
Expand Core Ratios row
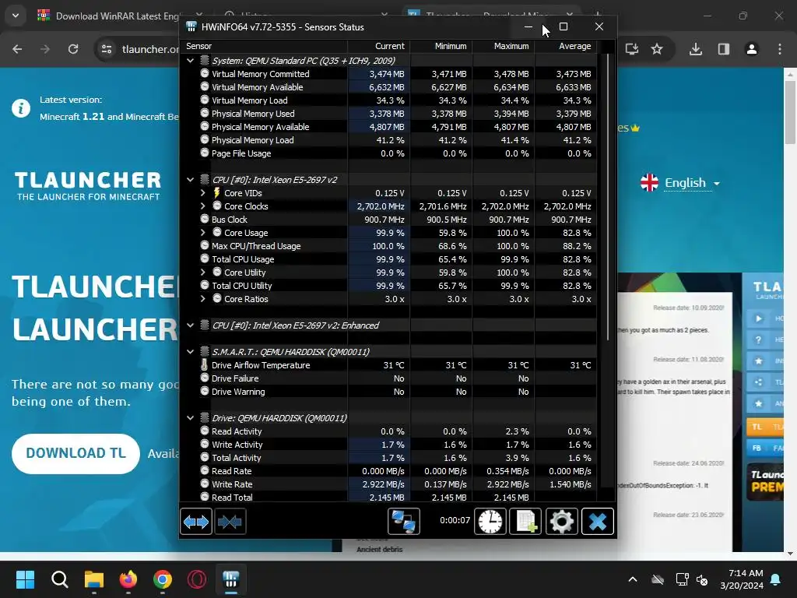pos(203,298)
